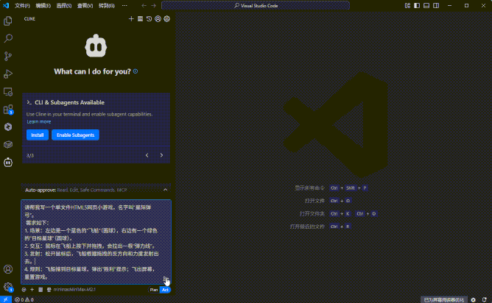Open Cline settings gear in panel header
Image resolution: width=492 pixels, height=303 pixels.
(166, 18)
